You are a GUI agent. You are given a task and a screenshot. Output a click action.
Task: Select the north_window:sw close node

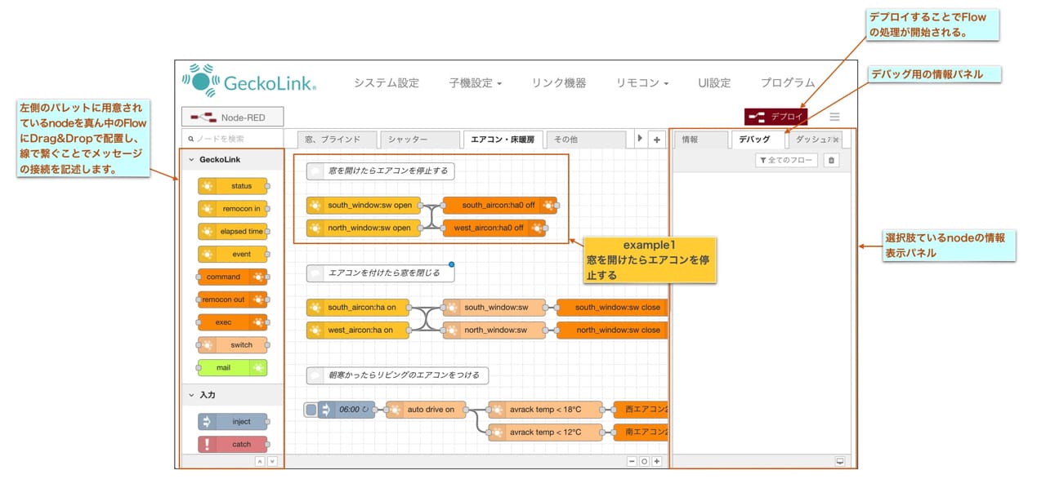pos(612,330)
